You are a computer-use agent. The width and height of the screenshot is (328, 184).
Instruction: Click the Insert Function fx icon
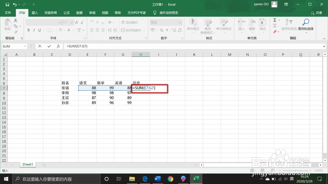pyautogui.click(x=58, y=46)
